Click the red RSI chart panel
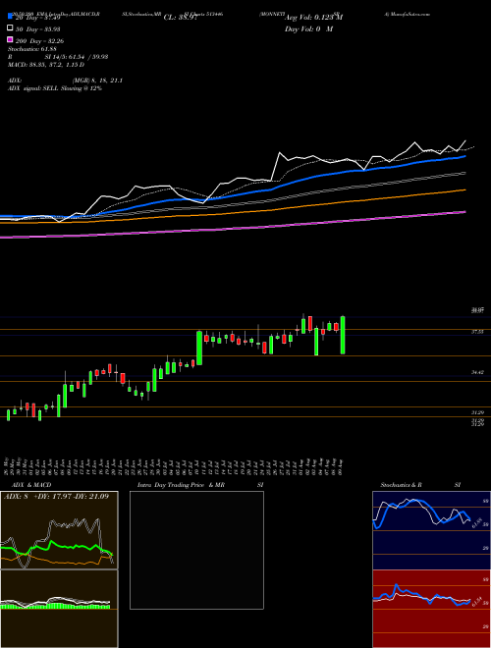Screen dimensions: 491x648 [431, 609]
